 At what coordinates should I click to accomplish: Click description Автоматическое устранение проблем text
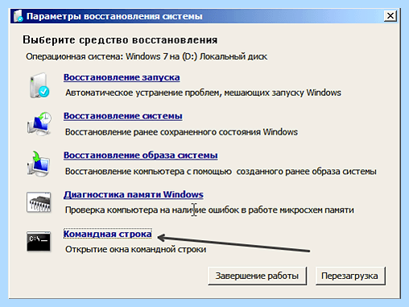[x=203, y=93]
